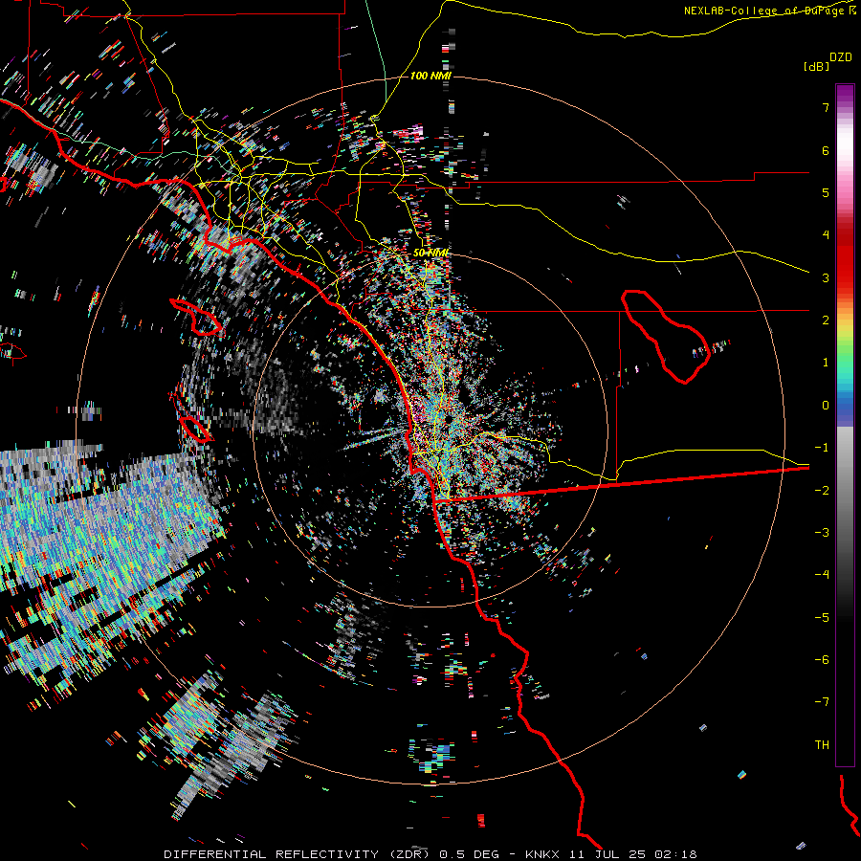Click the "1" tick value on legend
The height and width of the screenshot is (861, 861).
826,363
